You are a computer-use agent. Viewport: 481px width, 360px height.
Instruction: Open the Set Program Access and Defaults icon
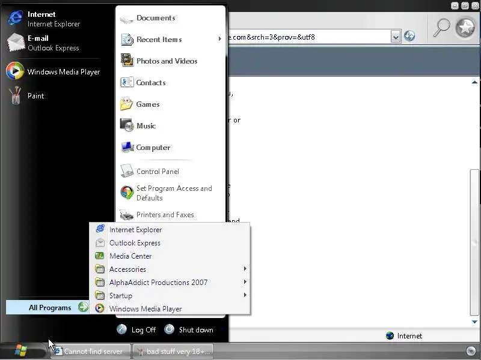click(x=127, y=193)
